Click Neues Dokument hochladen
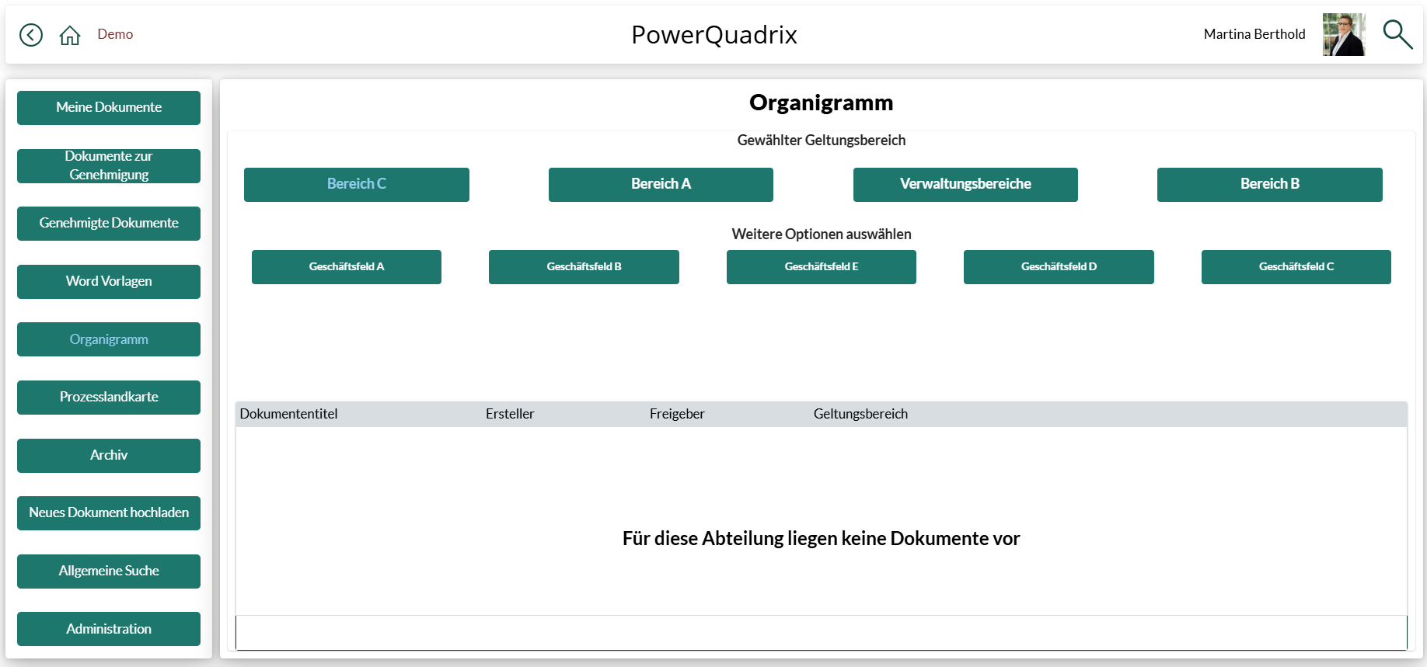Viewport: 1427px width, 667px height. (109, 513)
